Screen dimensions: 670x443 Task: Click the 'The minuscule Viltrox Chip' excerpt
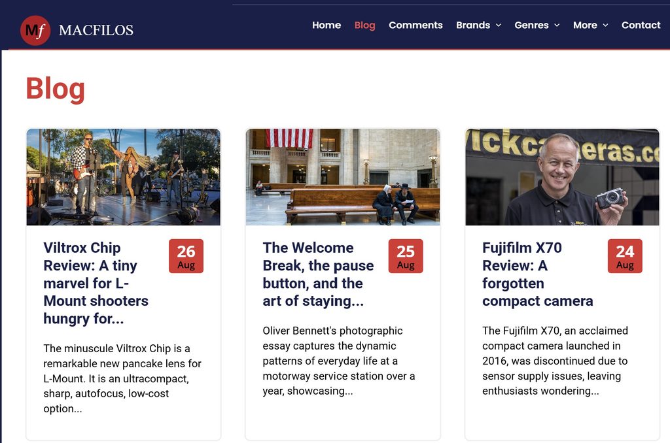[x=122, y=378]
